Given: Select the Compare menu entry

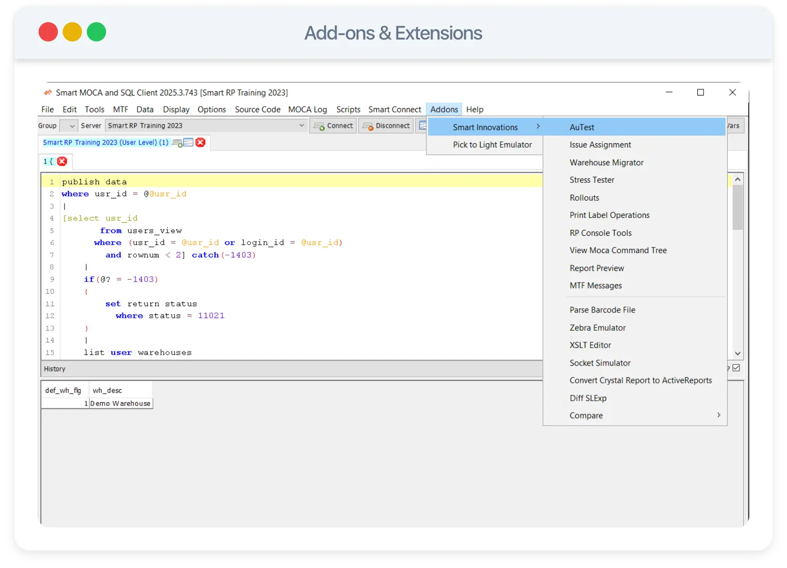Looking at the screenshot, I should point(635,416).
